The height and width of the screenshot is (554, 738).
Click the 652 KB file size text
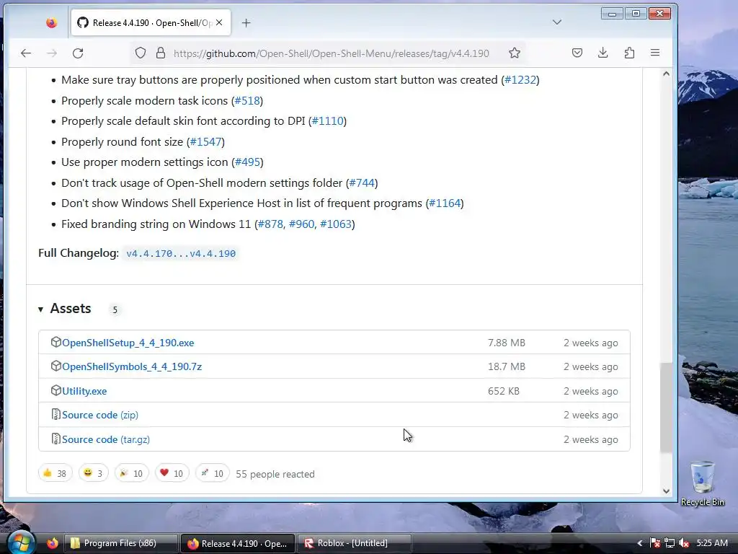[x=504, y=391]
